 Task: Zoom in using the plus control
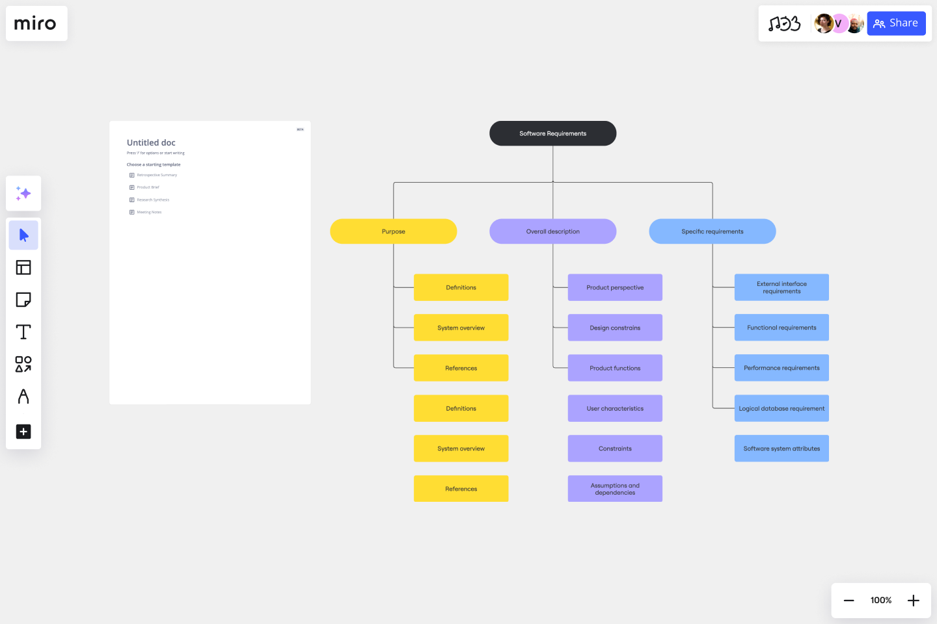tap(913, 600)
